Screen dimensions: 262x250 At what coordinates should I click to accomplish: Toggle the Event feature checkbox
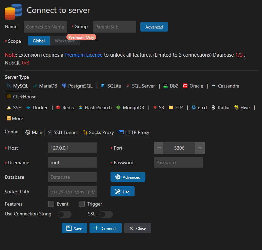coord(51,204)
